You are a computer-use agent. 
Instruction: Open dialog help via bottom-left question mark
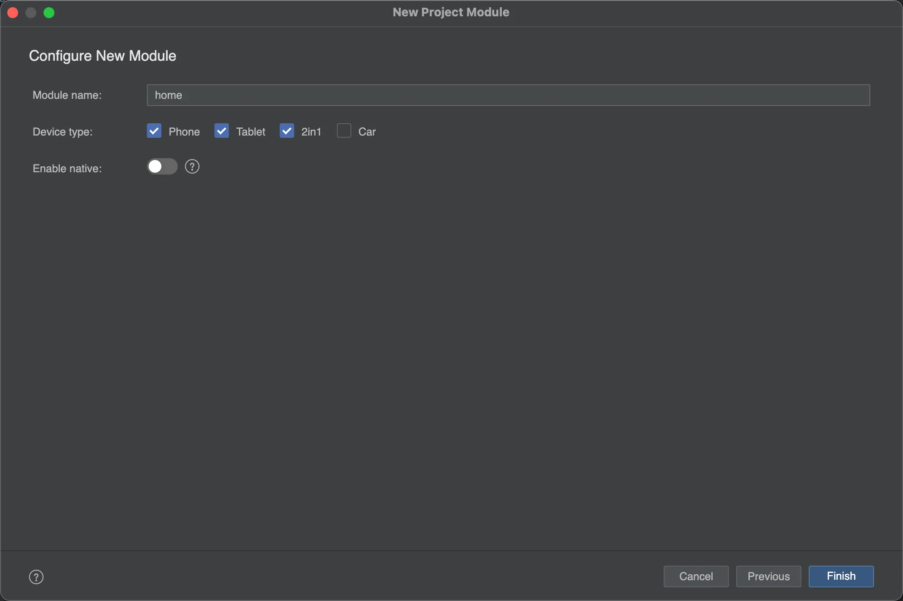point(36,577)
